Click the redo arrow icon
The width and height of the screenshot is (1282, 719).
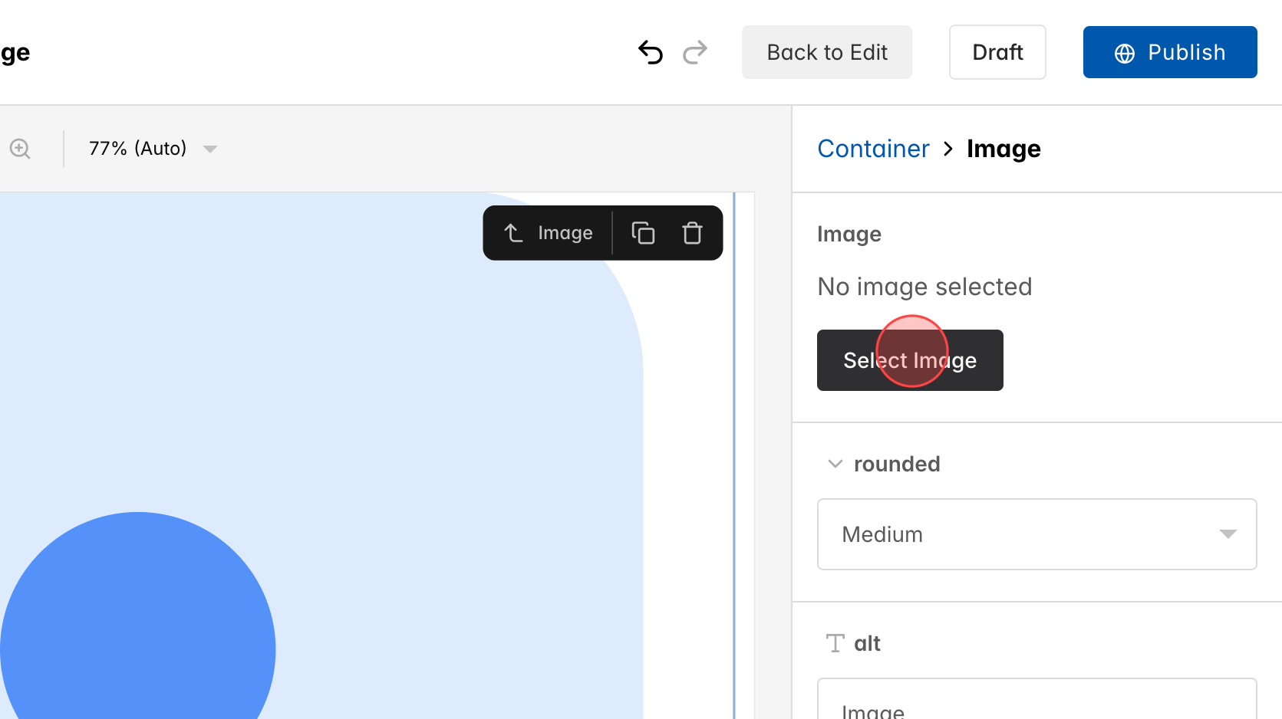(695, 52)
